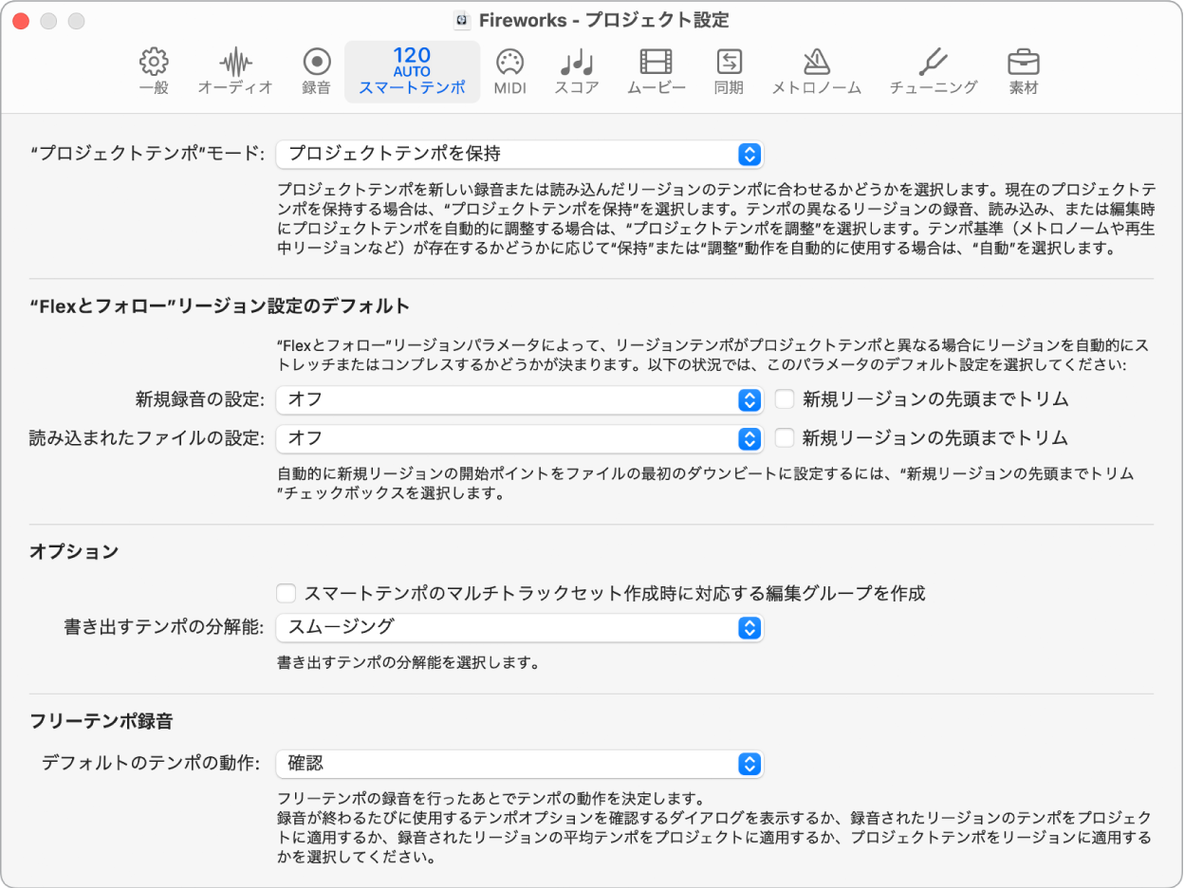Open the プロジェクトテンポ mode dropdown

(520, 154)
